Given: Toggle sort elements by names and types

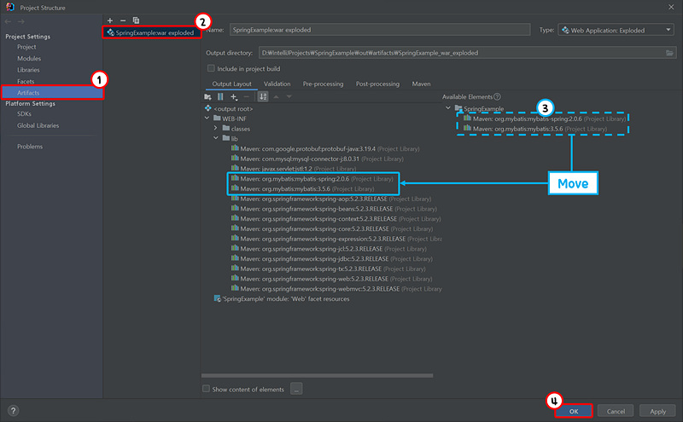Looking at the screenshot, I should point(263,96).
